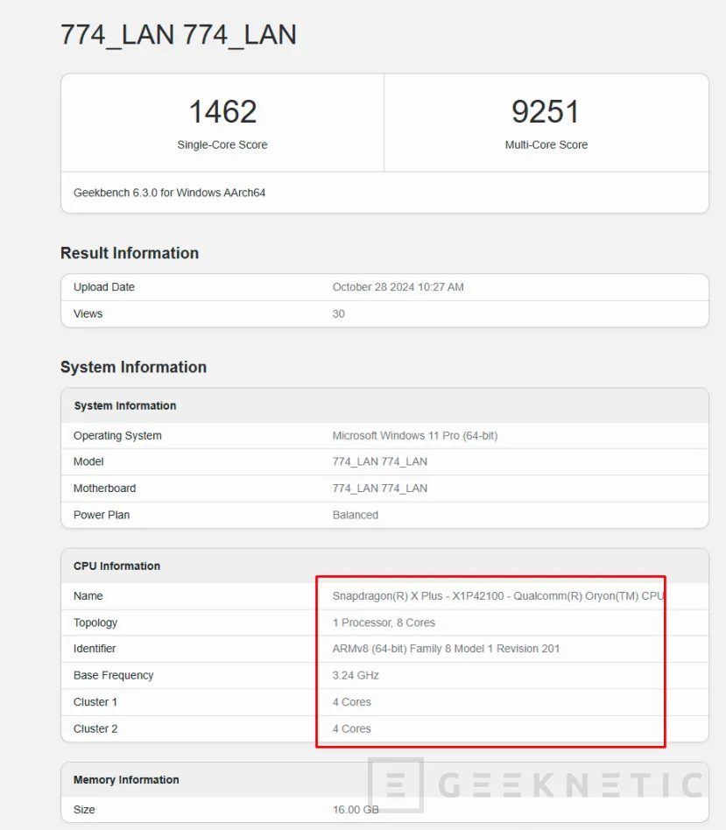Select ARMv8 (64-bit) Family 8 identifier value

pos(446,649)
